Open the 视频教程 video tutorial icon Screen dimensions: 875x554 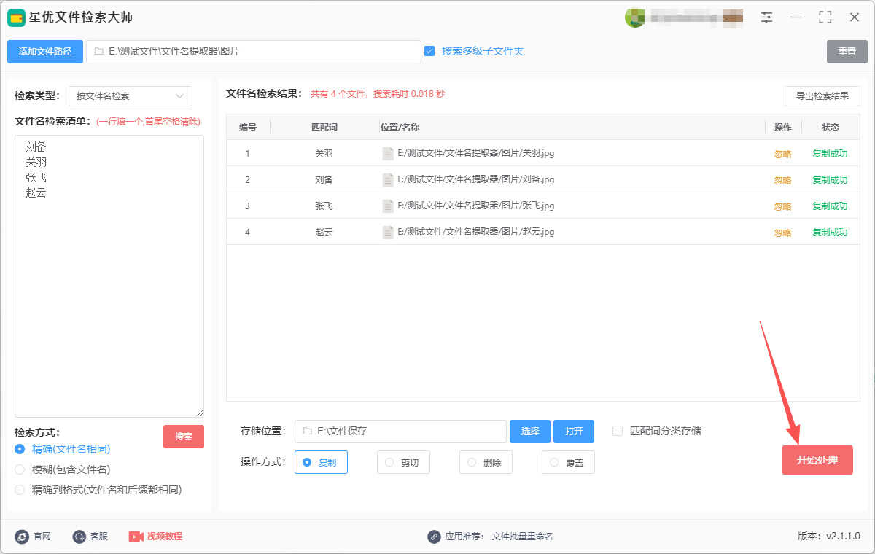click(136, 537)
